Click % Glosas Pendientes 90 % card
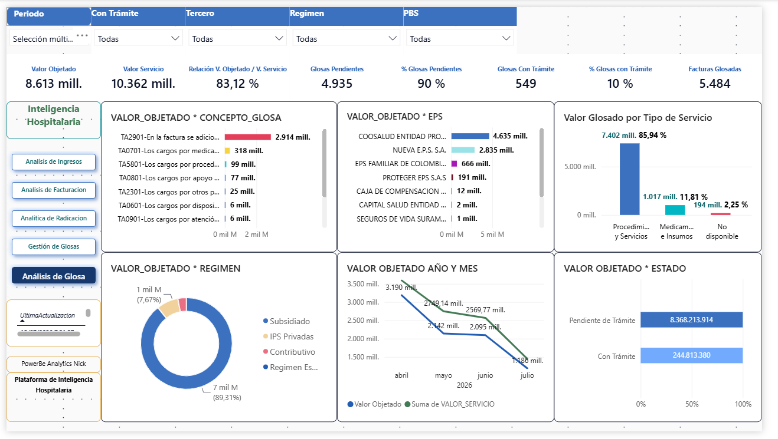778x439 pixels. 432,77
